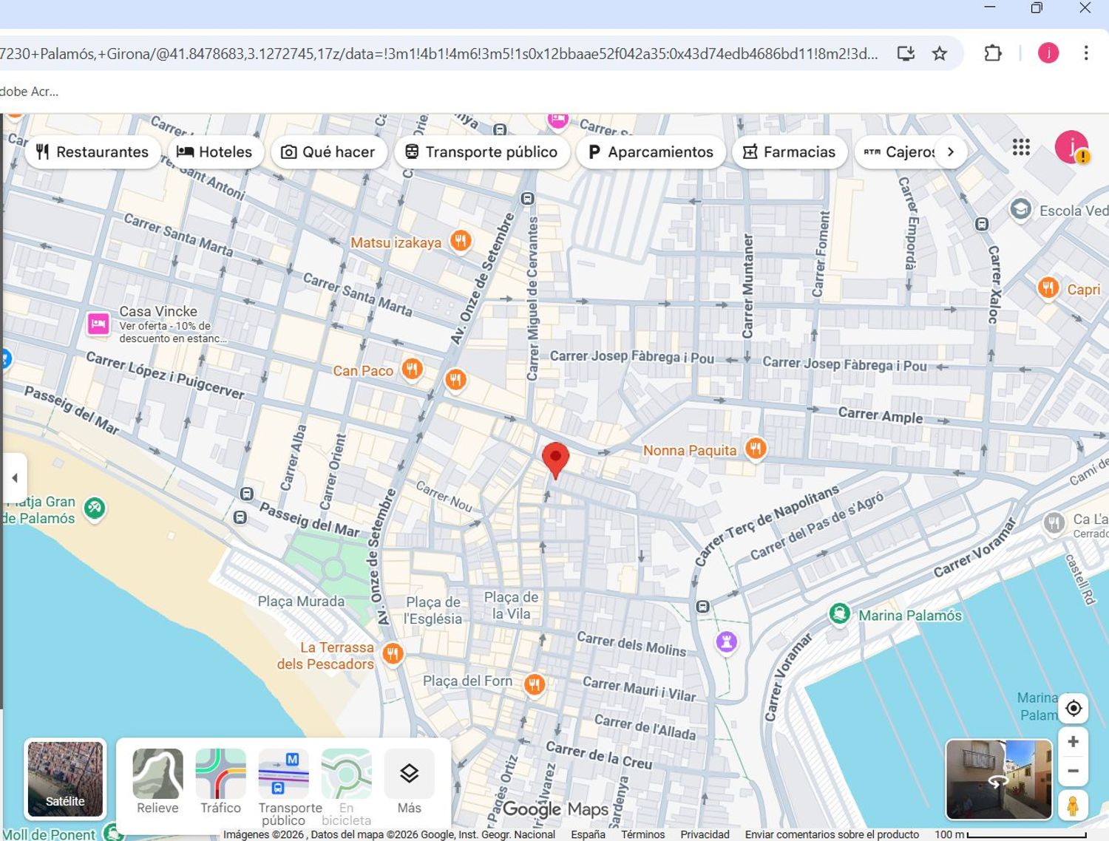The width and height of the screenshot is (1109, 841).
Task: Click the map scale bar 100 m
Action: [1010, 834]
